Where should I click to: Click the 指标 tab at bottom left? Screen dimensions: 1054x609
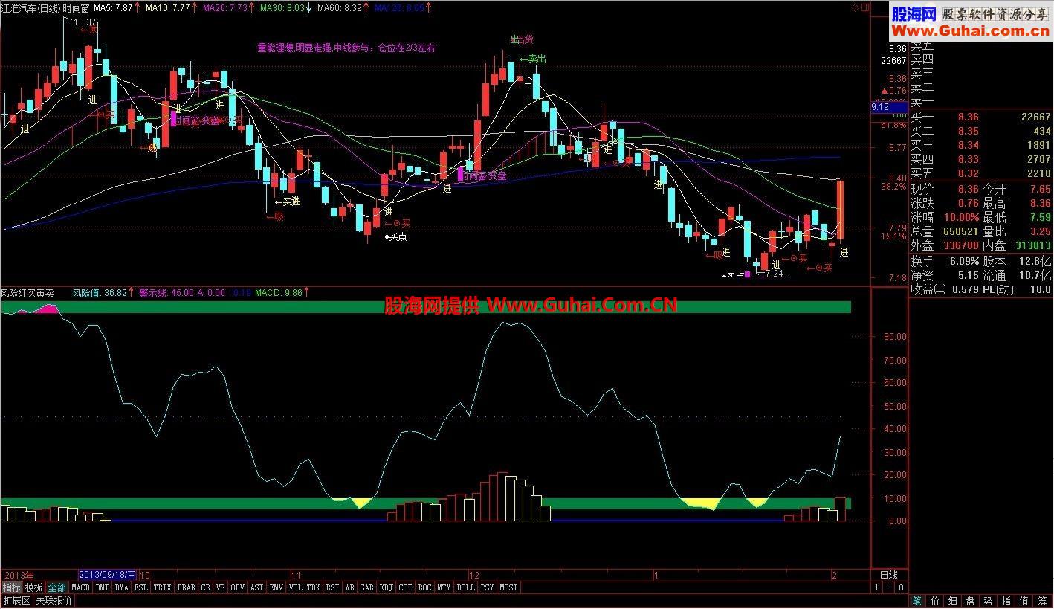pyautogui.click(x=12, y=587)
